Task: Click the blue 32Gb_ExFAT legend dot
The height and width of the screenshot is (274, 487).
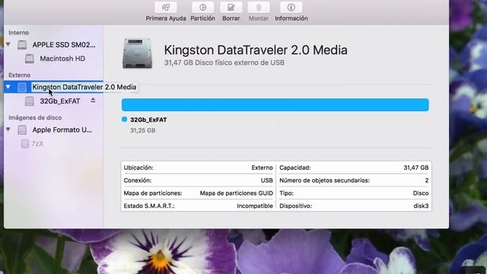Action: pyautogui.click(x=125, y=119)
